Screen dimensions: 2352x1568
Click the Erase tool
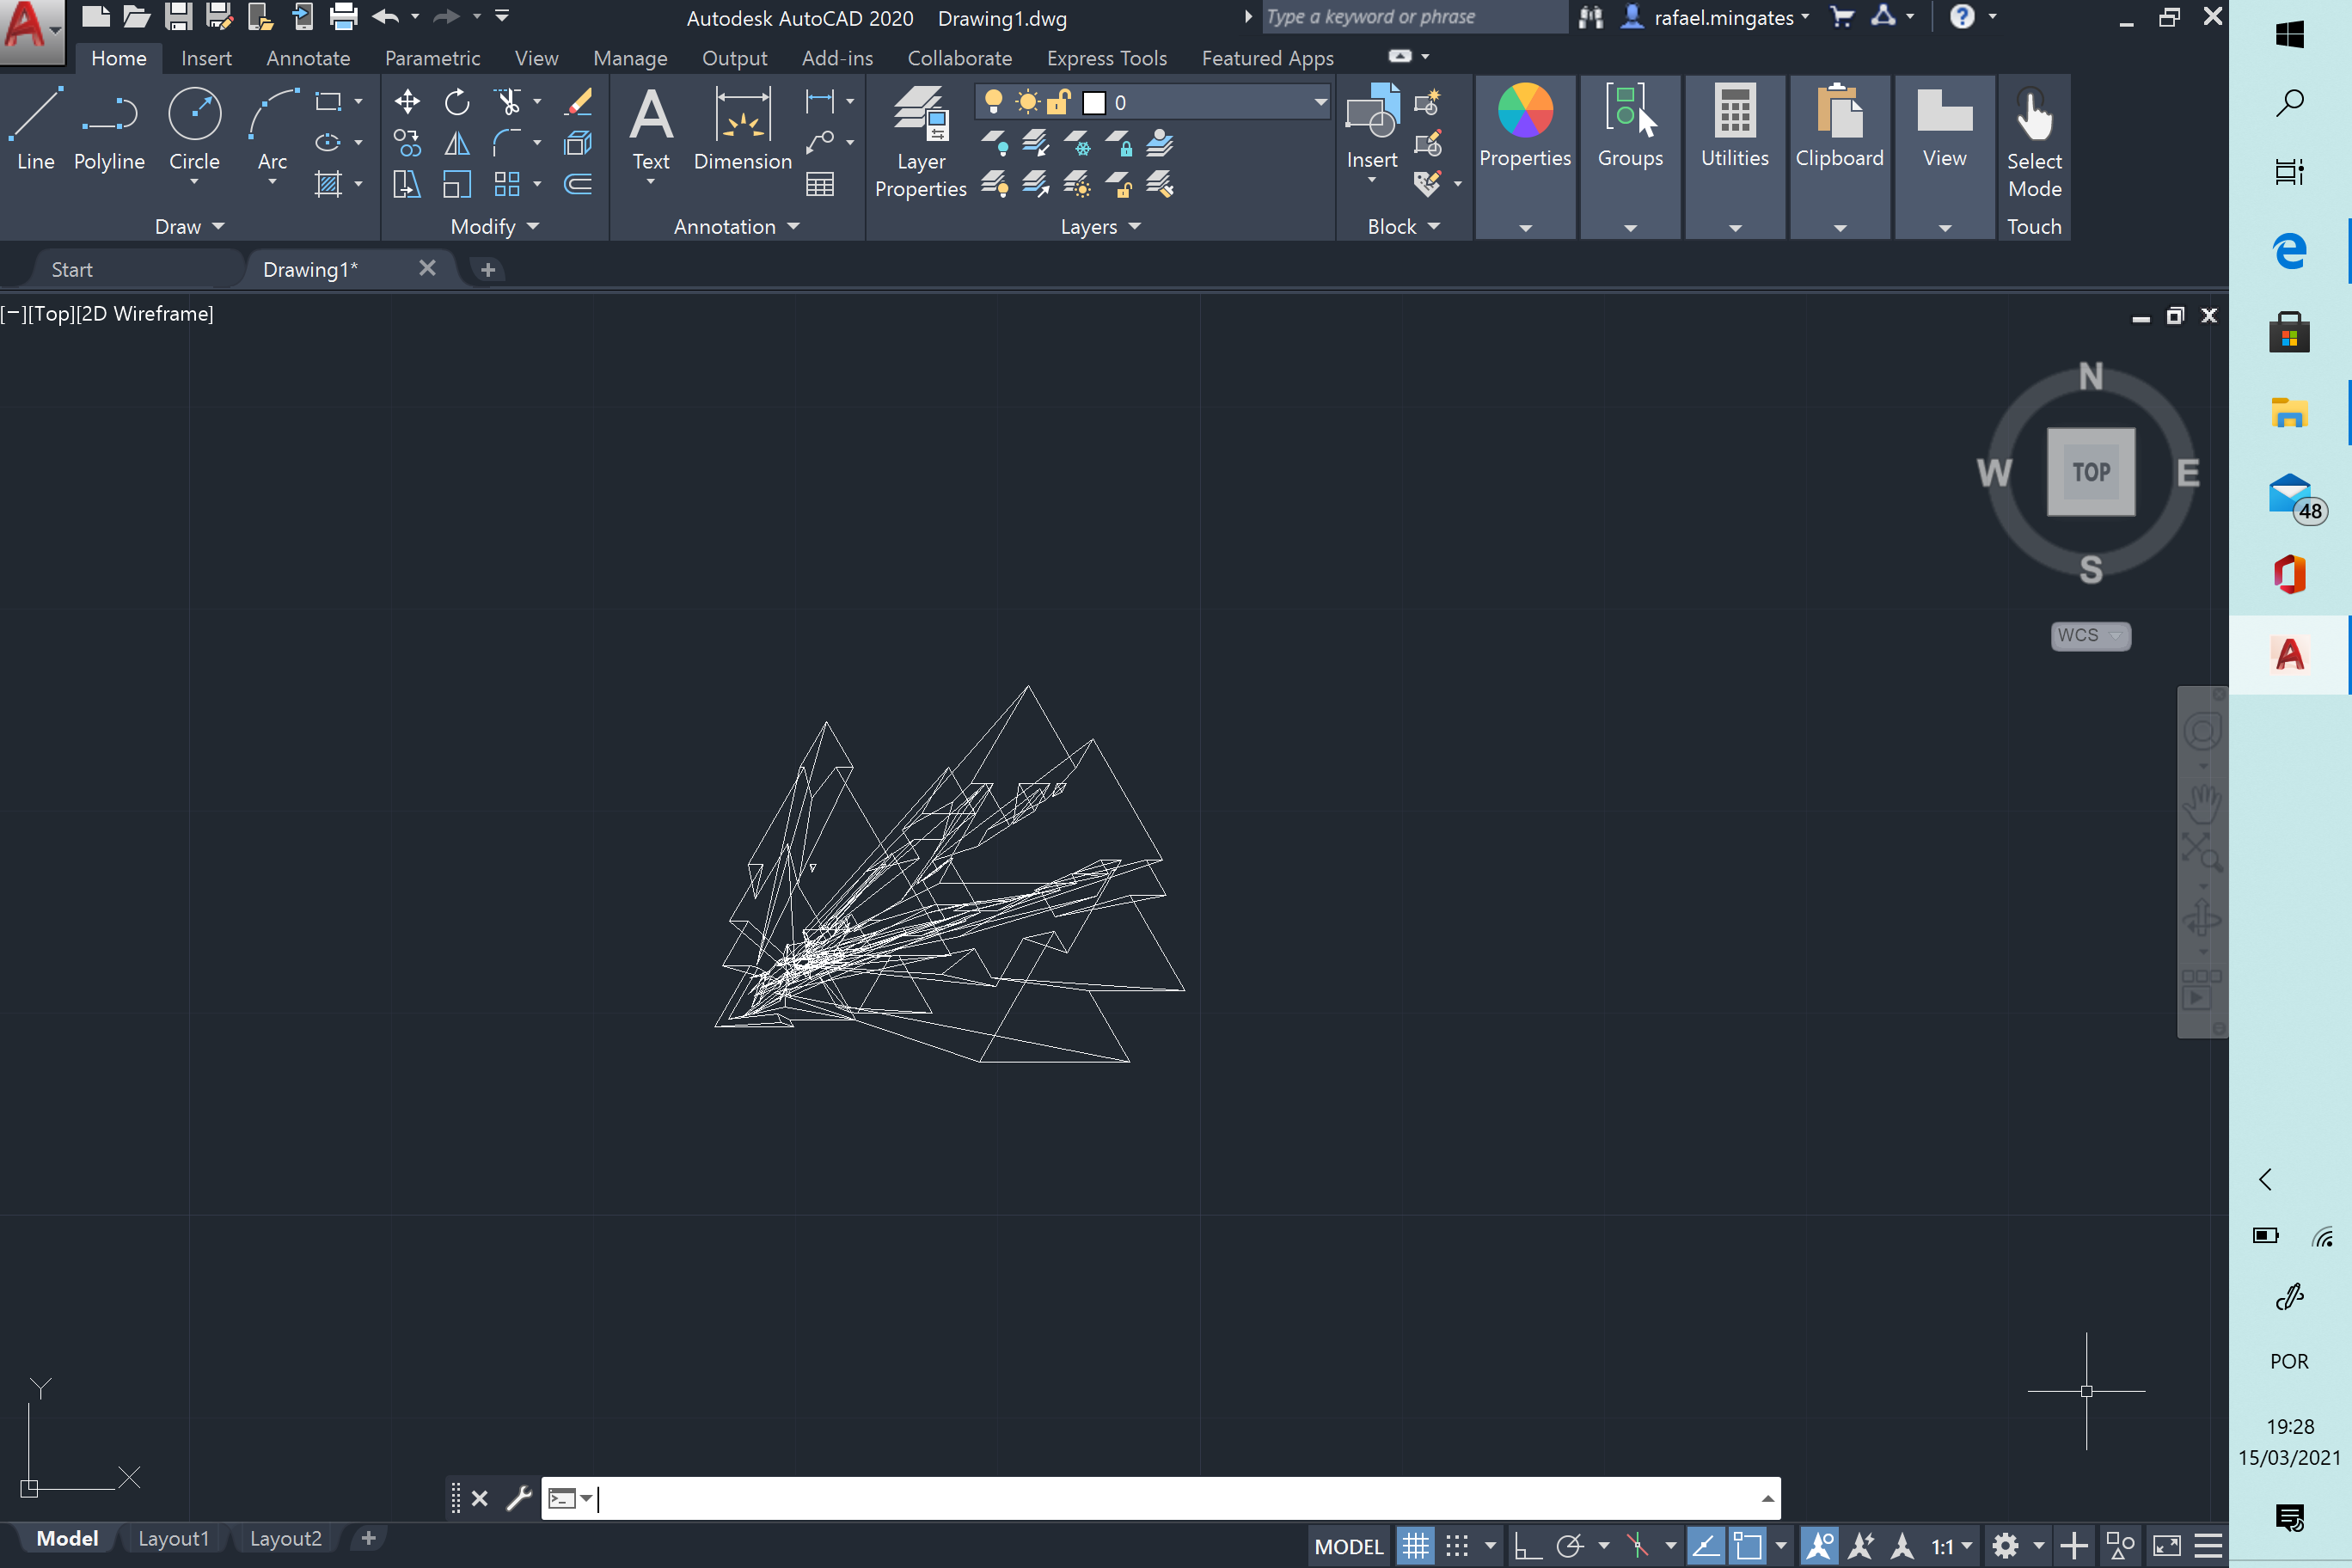pyautogui.click(x=578, y=102)
